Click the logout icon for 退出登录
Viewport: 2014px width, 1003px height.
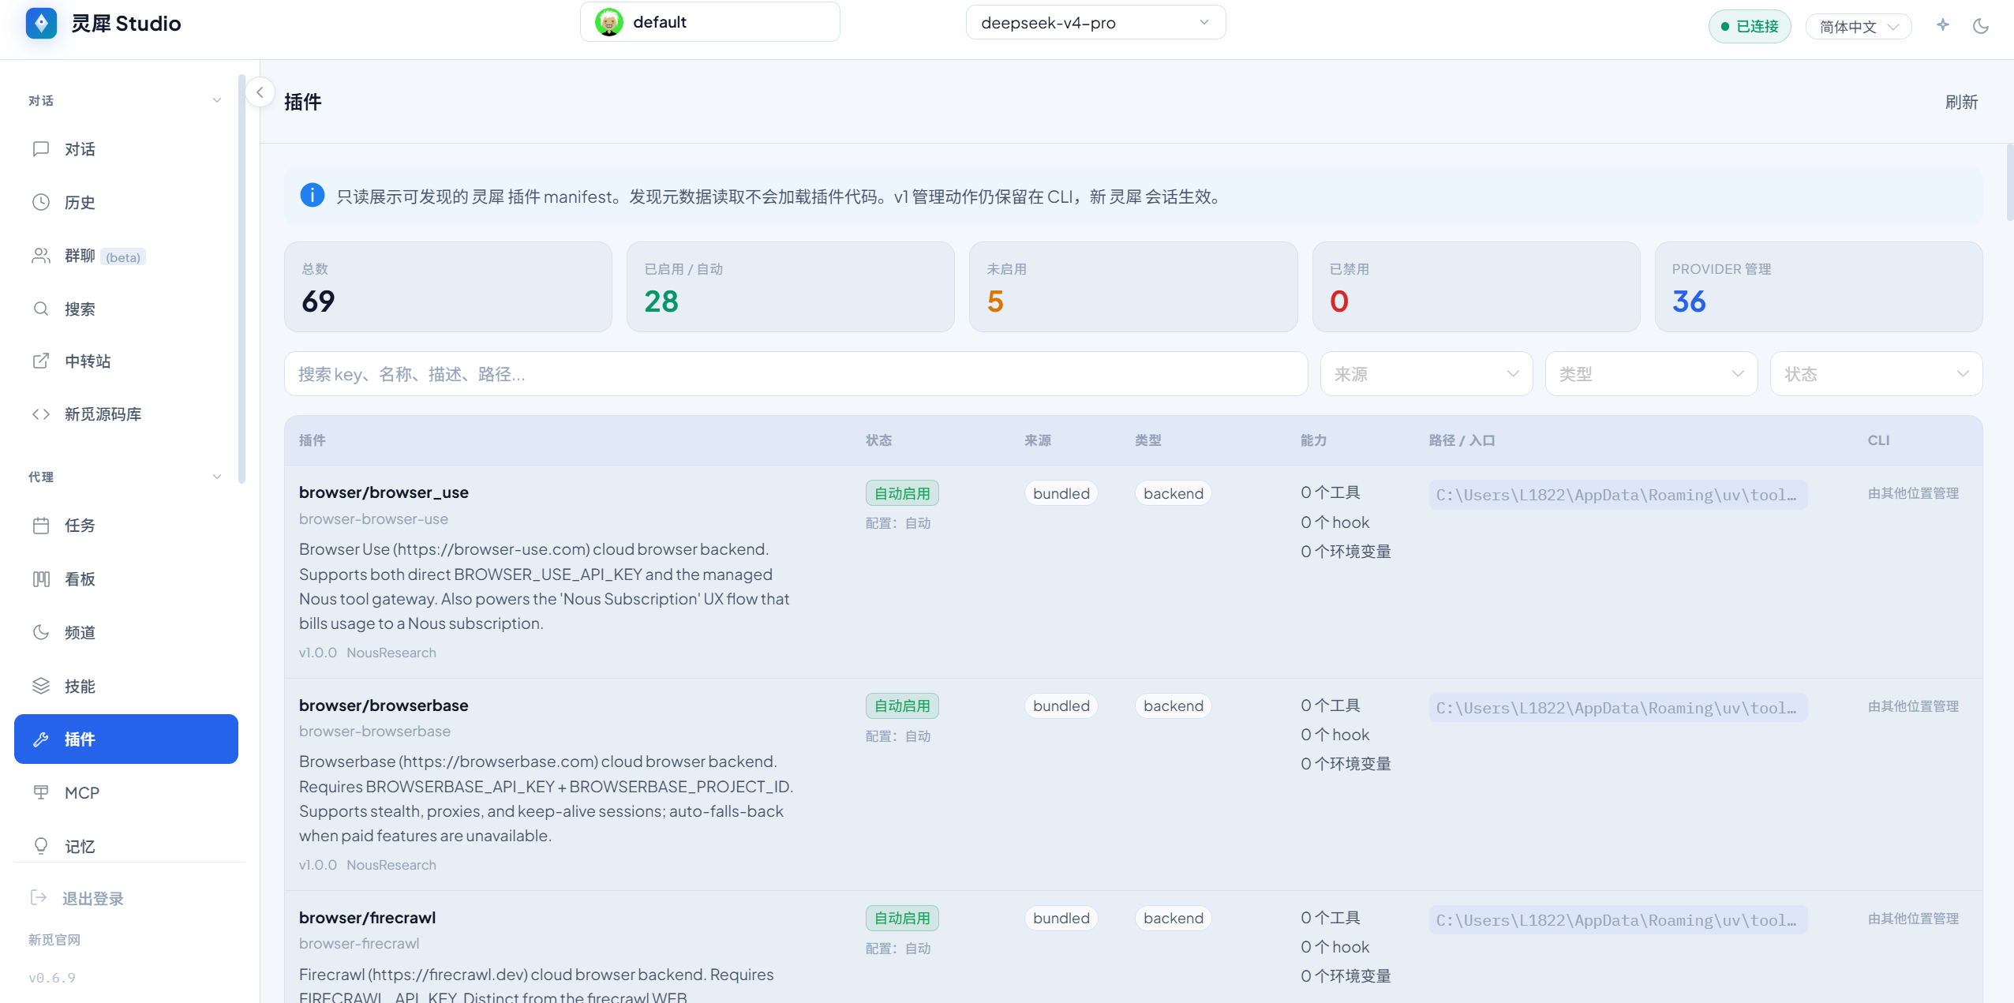(x=38, y=897)
